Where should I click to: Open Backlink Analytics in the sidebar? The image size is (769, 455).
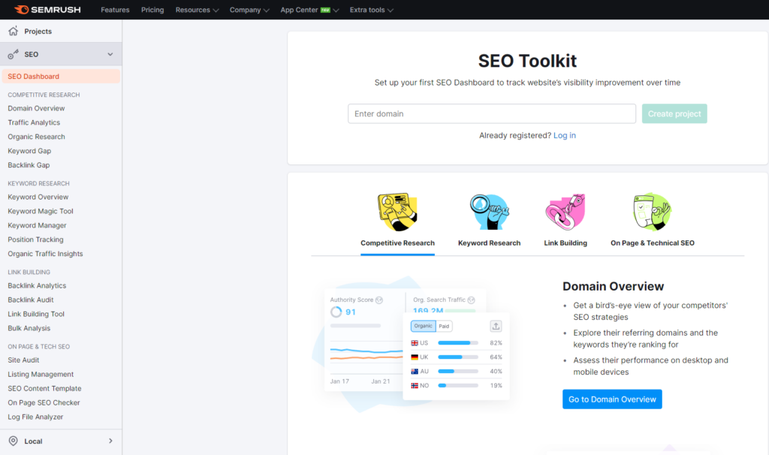[x=37, y=286]
